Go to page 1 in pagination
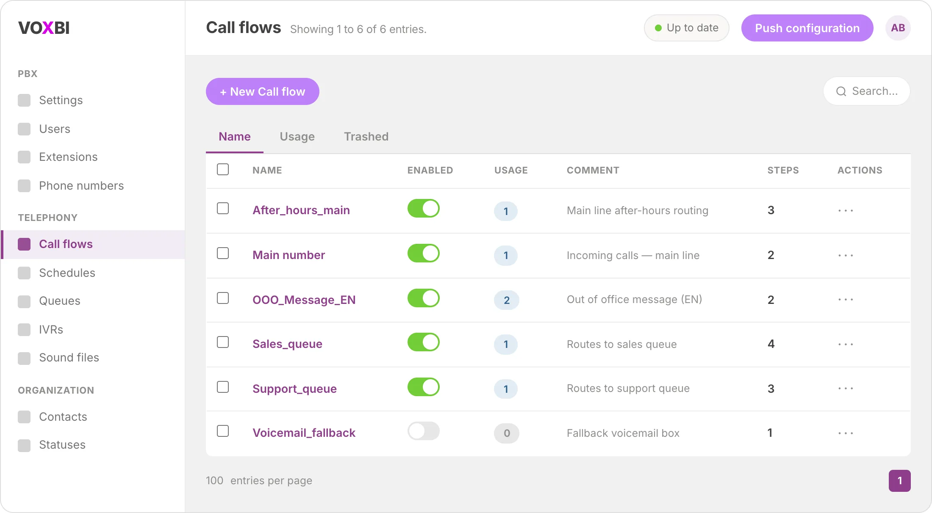The image size is (932, 513). pyautogui.click(x=899, y=481)
